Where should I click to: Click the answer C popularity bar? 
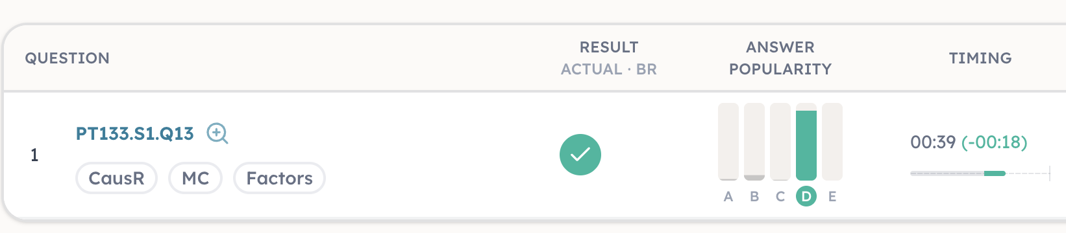coord(780,142)
